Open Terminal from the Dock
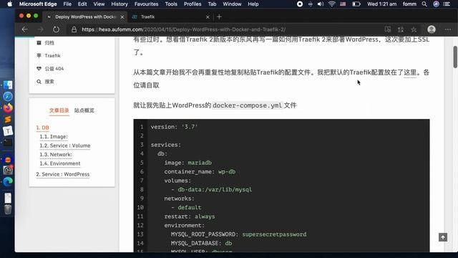This screenshot has height=258, width=458. pos(8,143)
